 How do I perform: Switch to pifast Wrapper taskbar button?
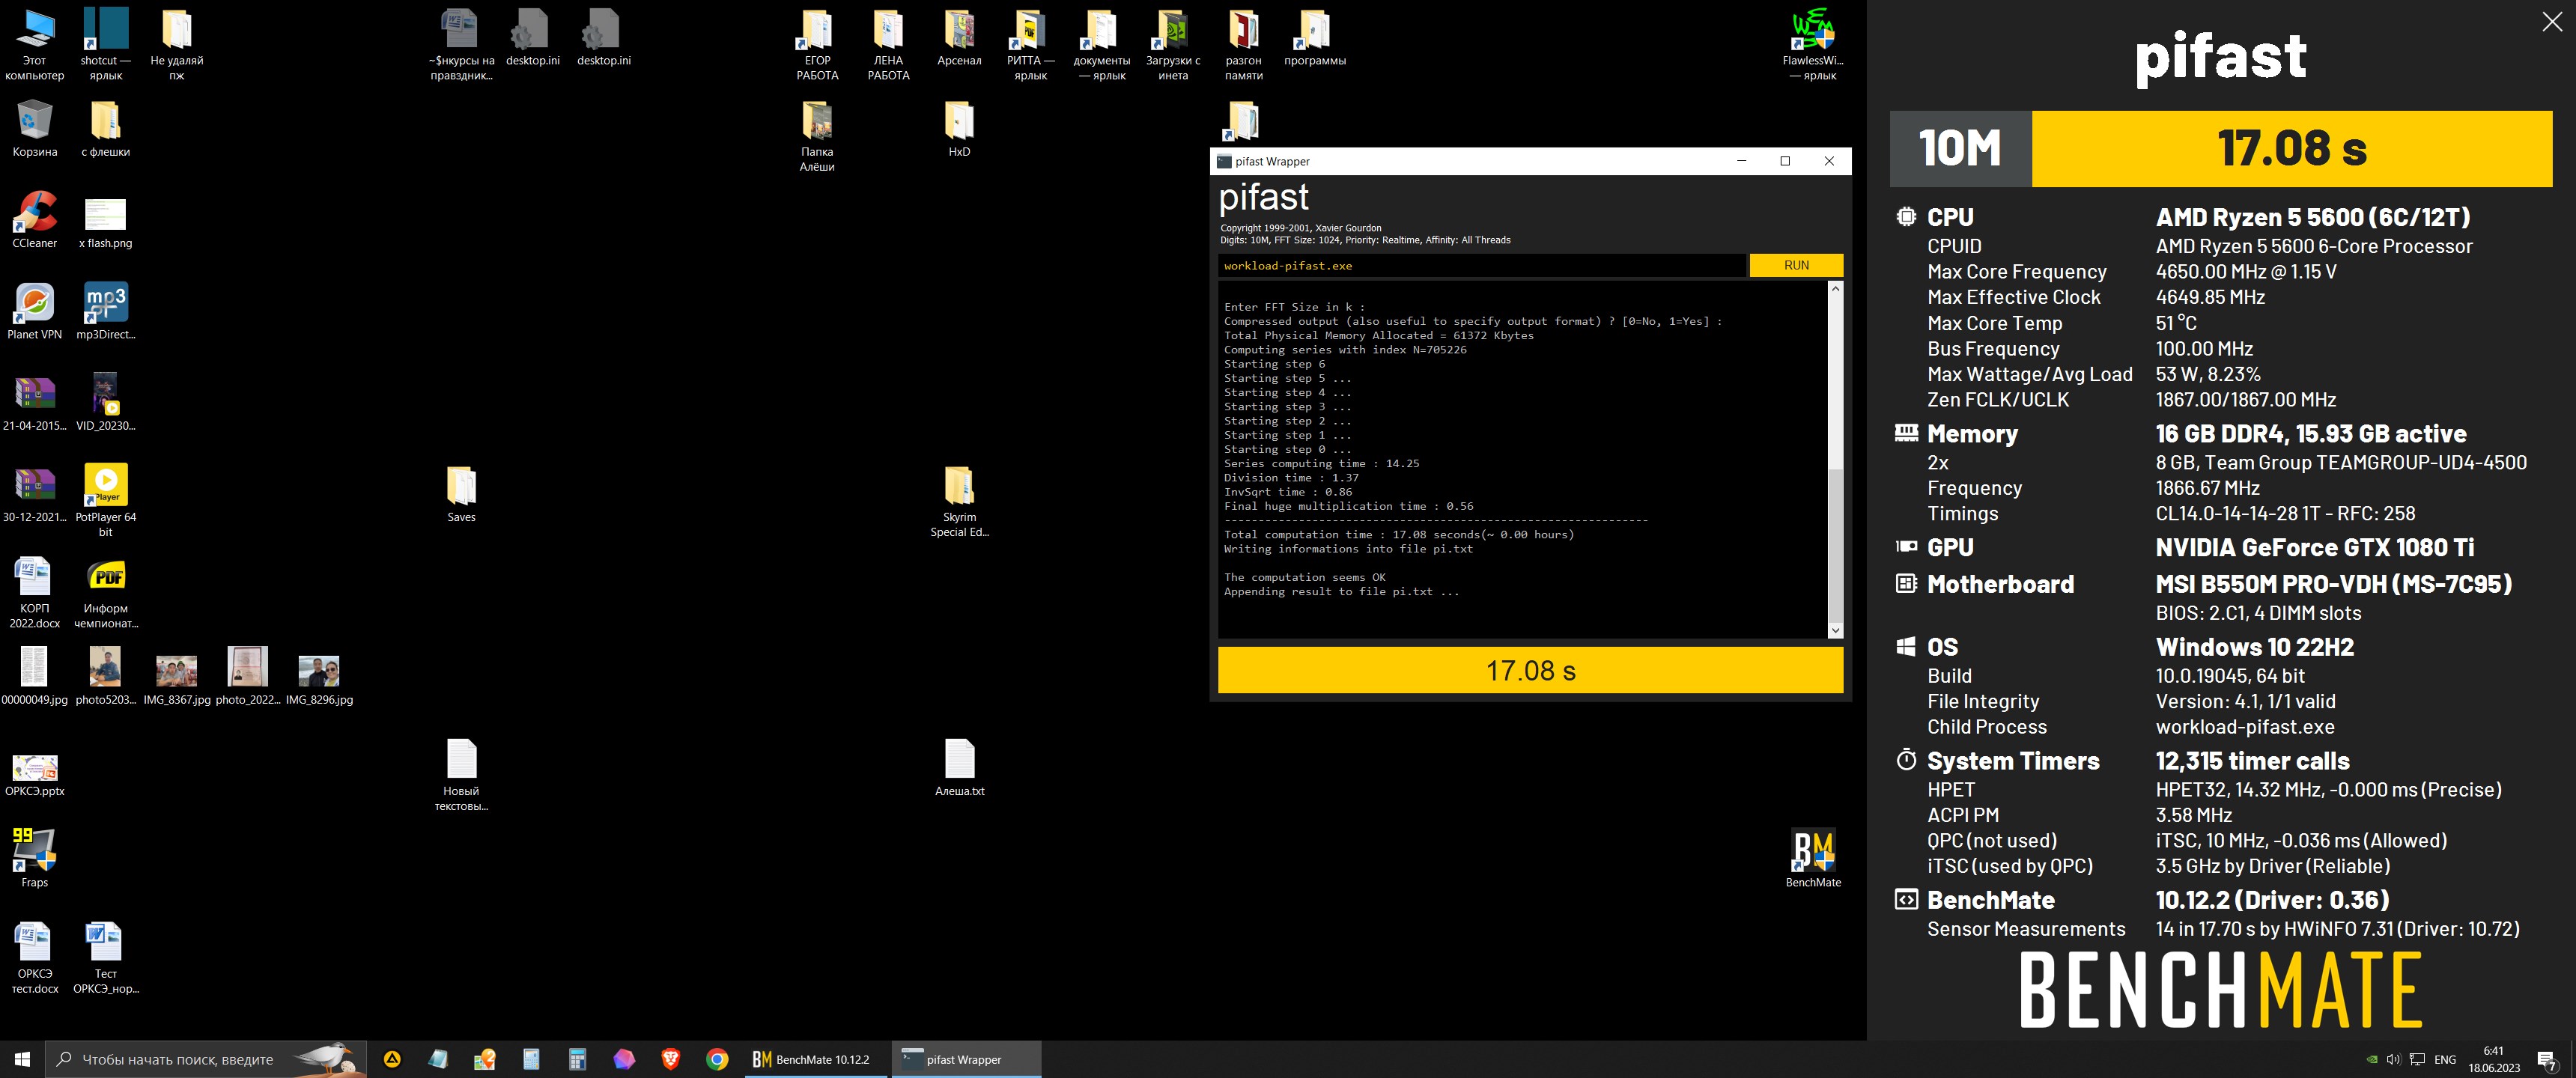[x=965, y=1059]
